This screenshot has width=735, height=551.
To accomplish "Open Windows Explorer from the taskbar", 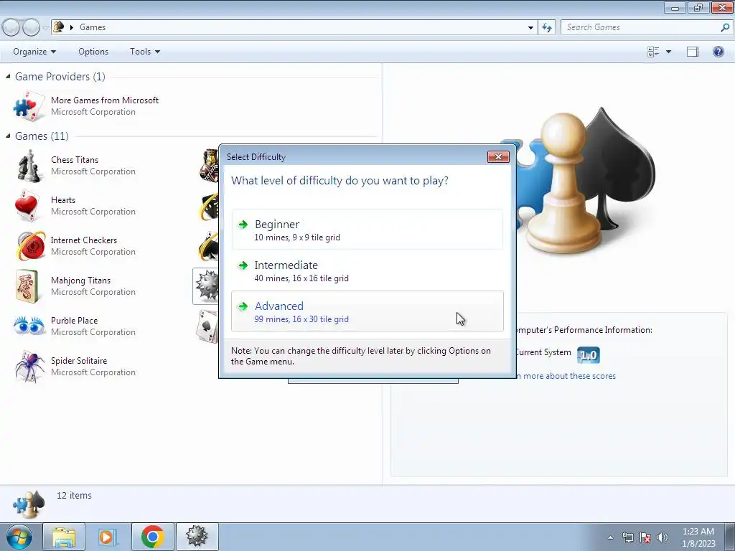I will point(64,537).
